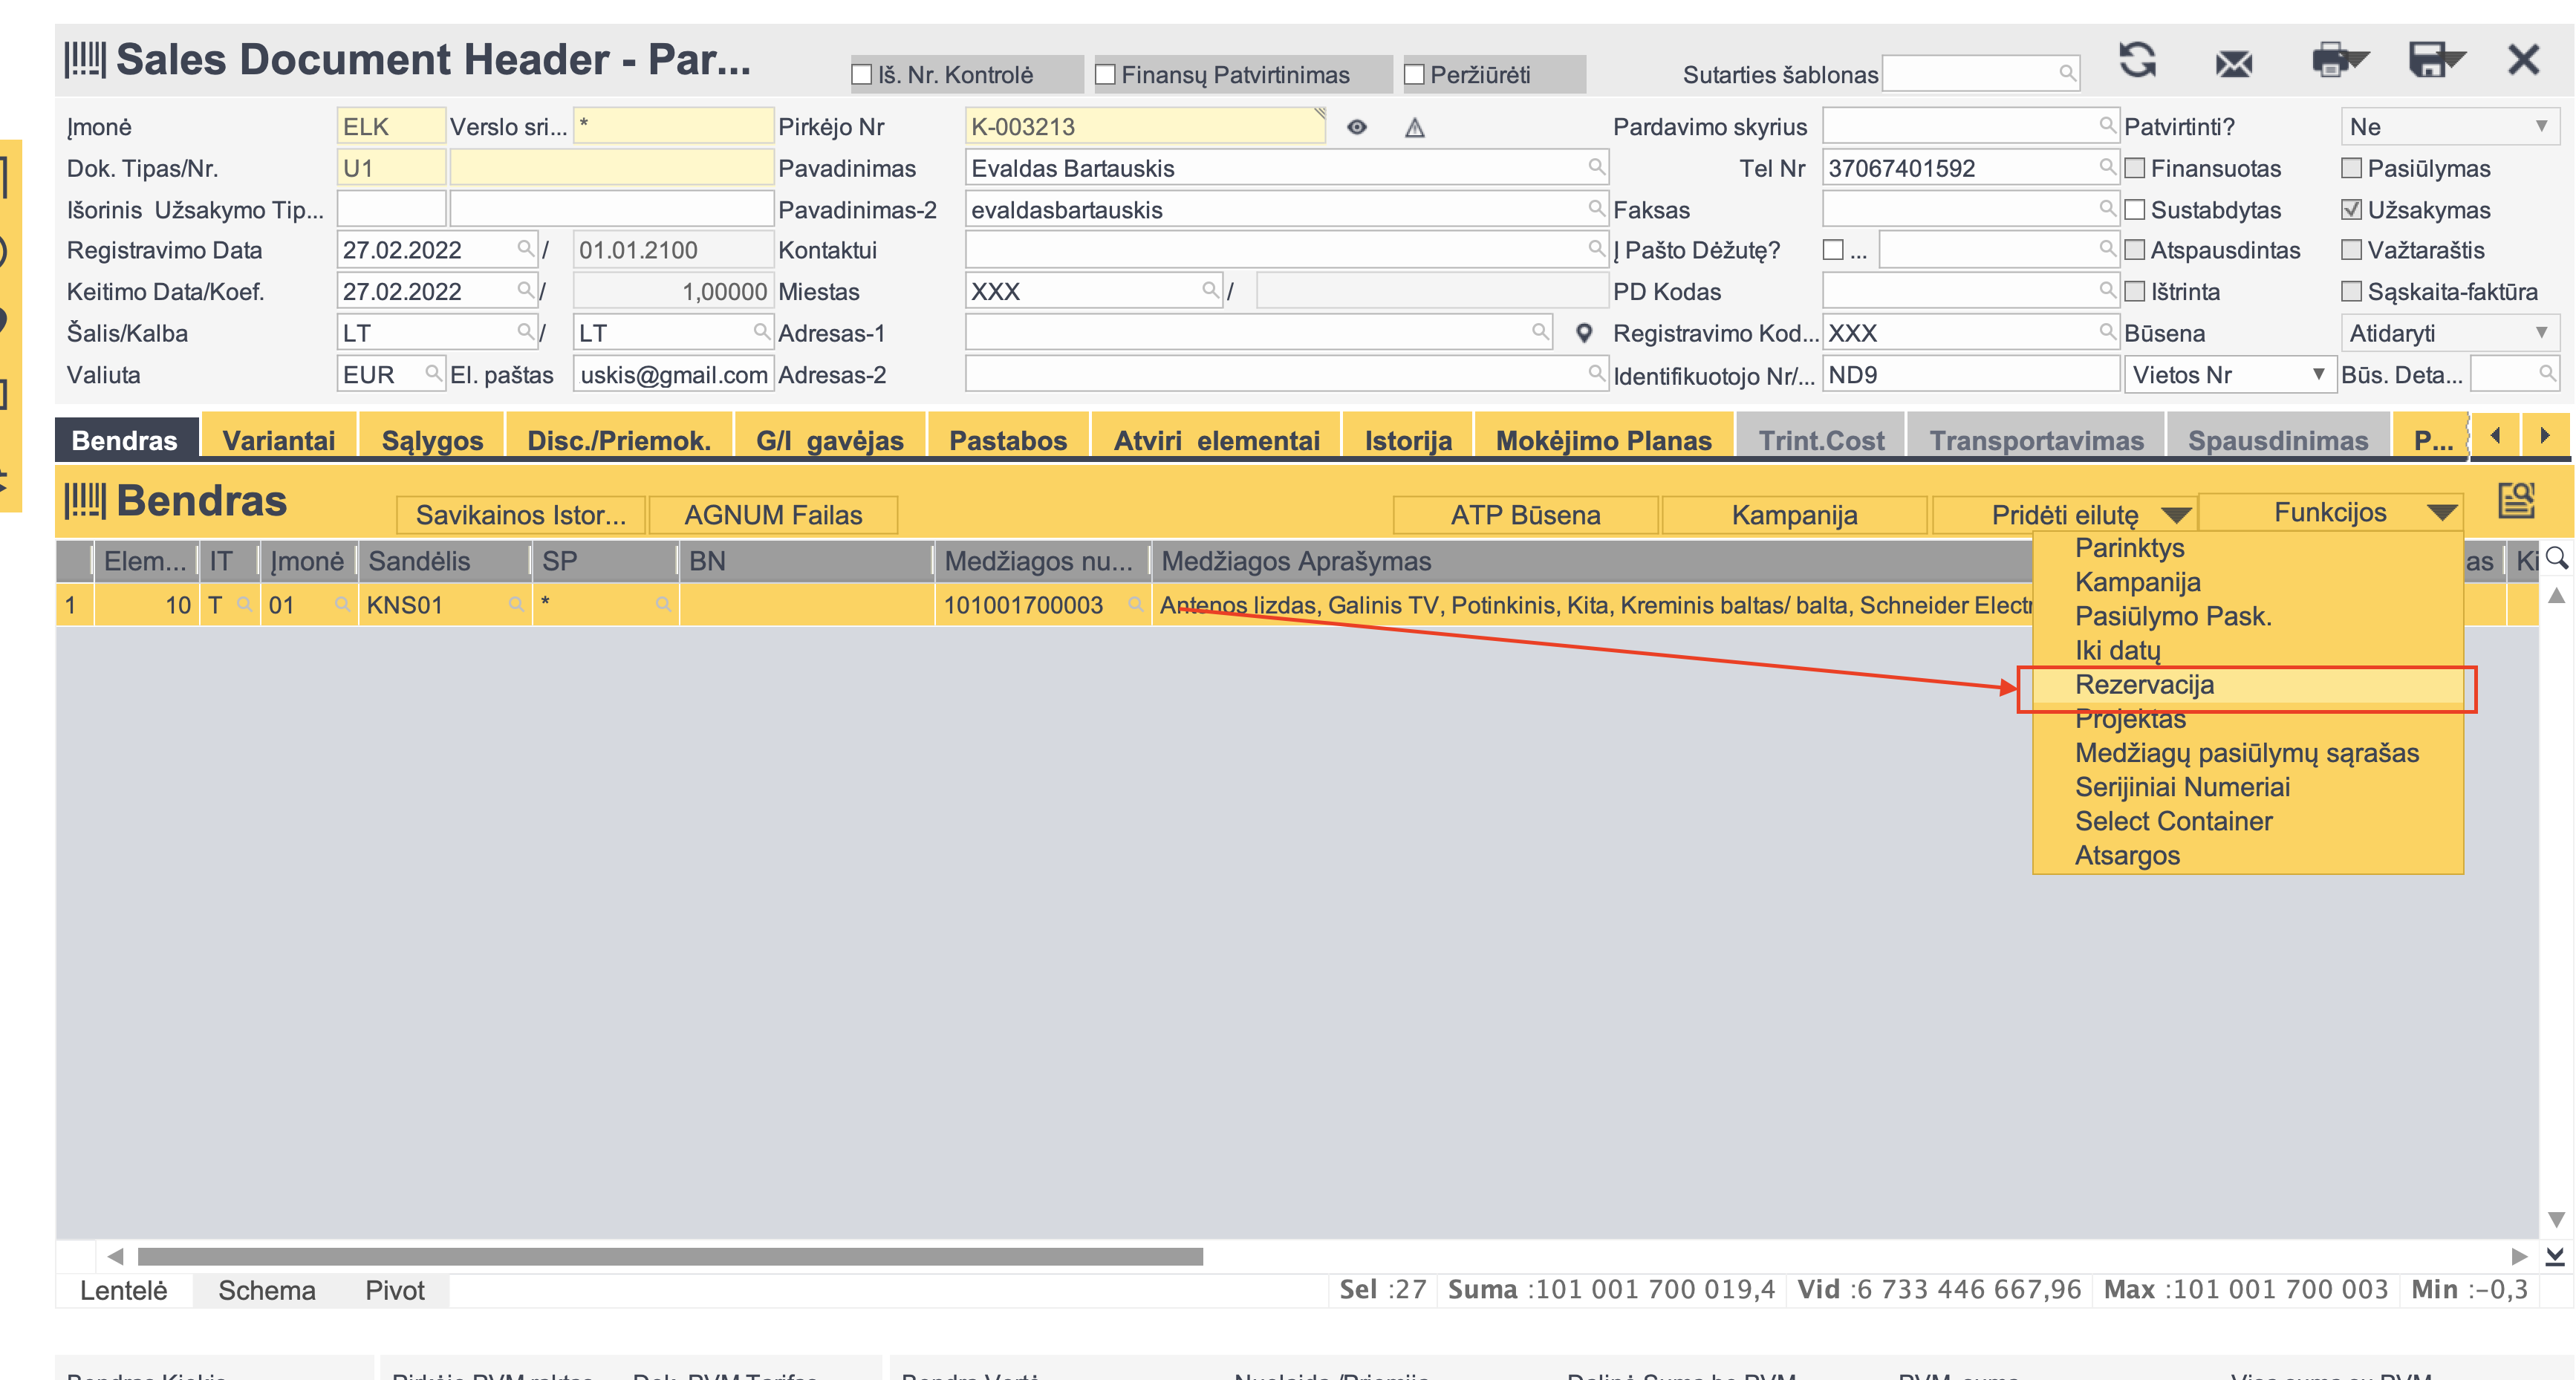Click the eye icon beside Pirkėjo Nr
This screenshot has height=1380, width=2576.
[1356, 127]
